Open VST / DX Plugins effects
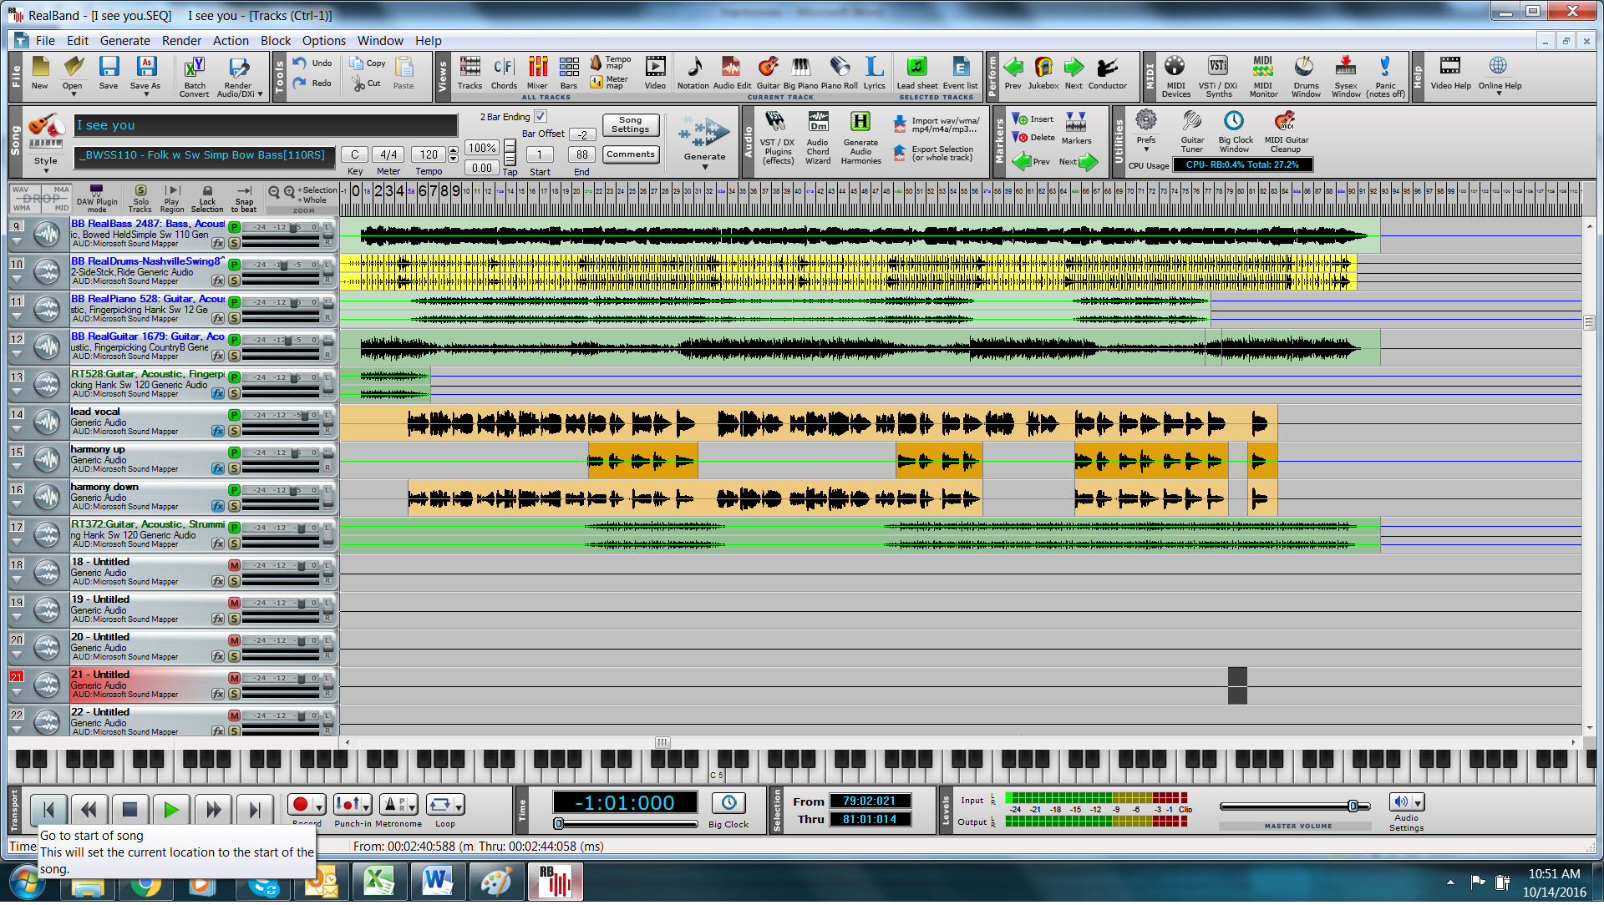The width and height of the screenshot is (1604, 905). [x=777, y=138]
